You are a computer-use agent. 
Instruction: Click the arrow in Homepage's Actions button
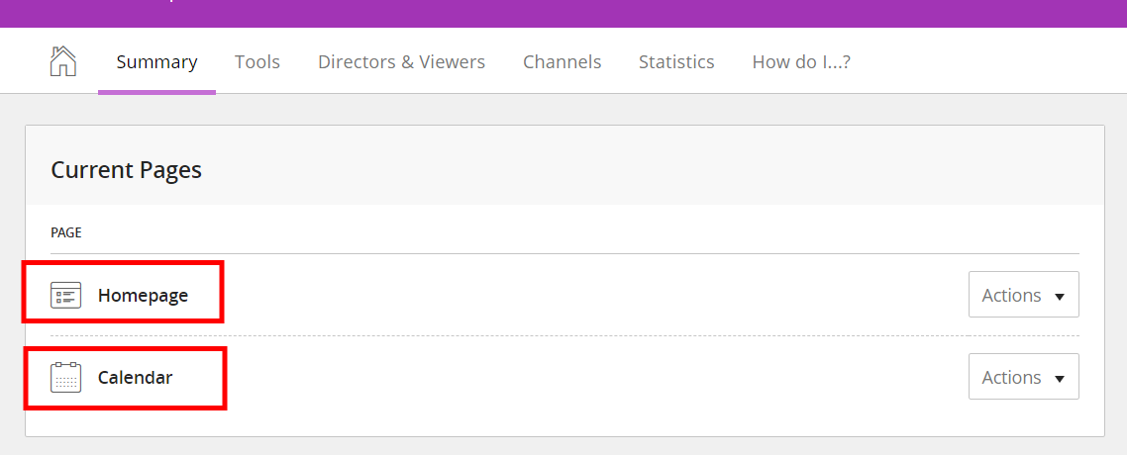point(1059,297)
